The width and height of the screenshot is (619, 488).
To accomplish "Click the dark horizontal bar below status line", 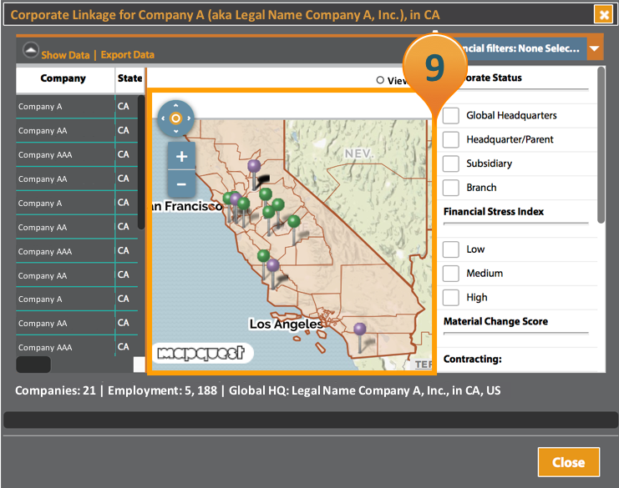I will [311, 420].
